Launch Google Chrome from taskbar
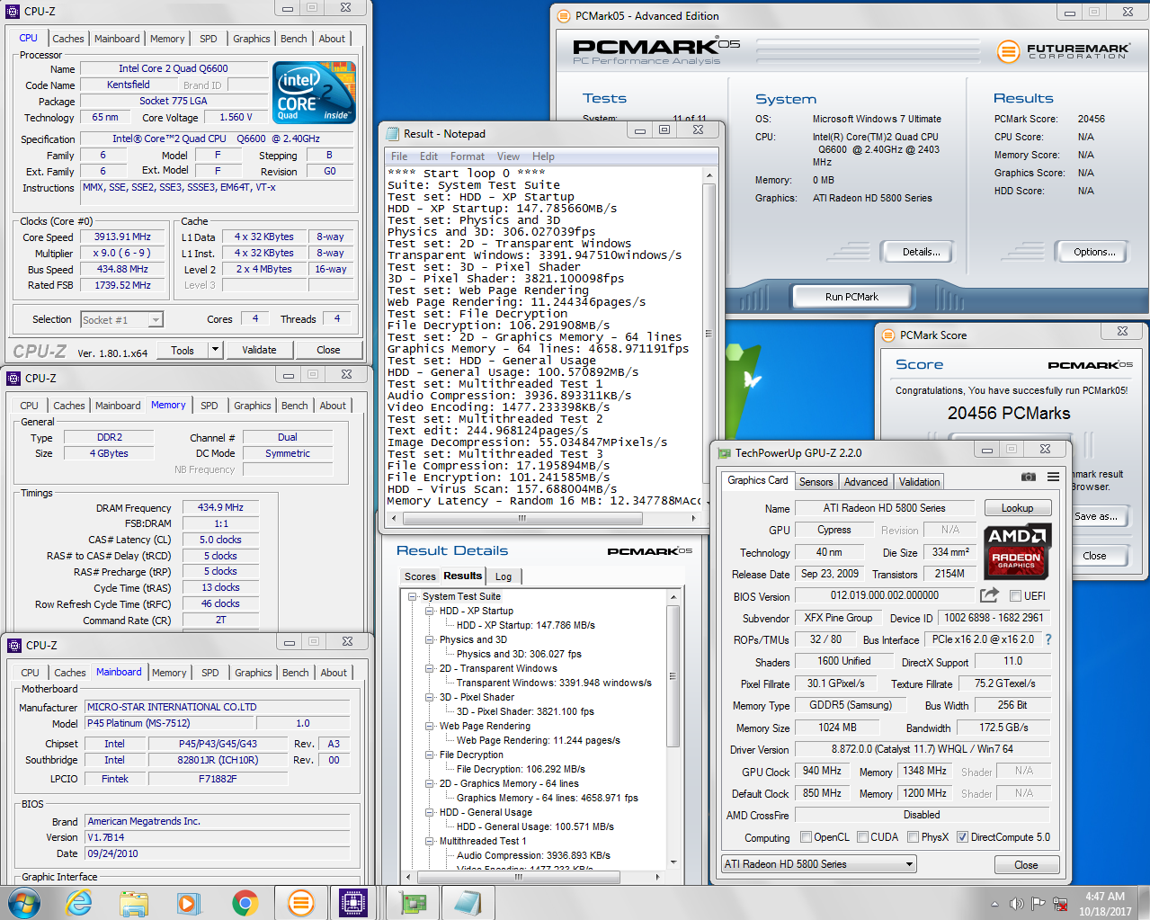Screen dimensions: 1150x920 click(245, 902)
